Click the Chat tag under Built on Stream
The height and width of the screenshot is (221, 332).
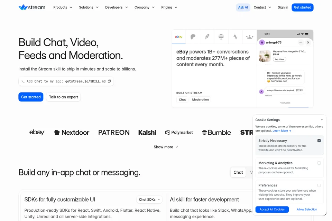tap(182, 99)
